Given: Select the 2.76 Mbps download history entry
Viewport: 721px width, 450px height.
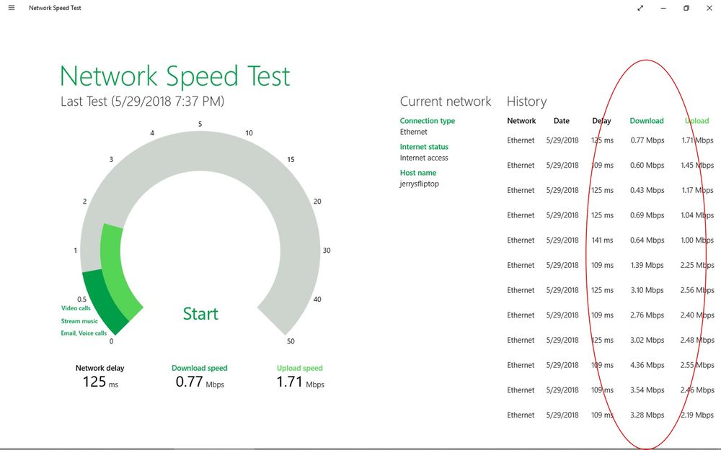Looking at the screenshot, I should point(647,315).
